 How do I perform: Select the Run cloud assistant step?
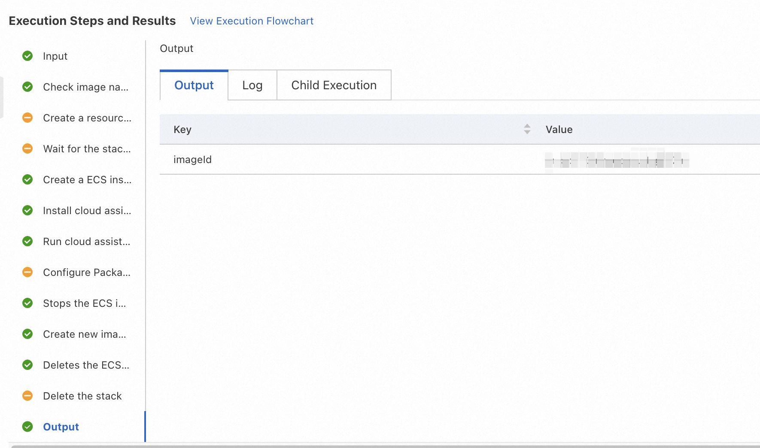pos(87,242)
